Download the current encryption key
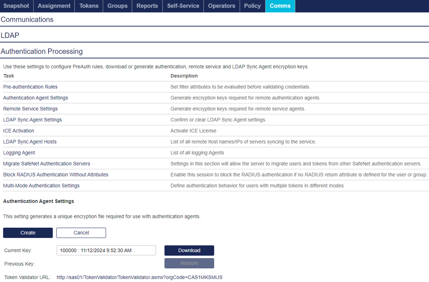The width and height of the screenshot is (429, 282). point(189,250)
